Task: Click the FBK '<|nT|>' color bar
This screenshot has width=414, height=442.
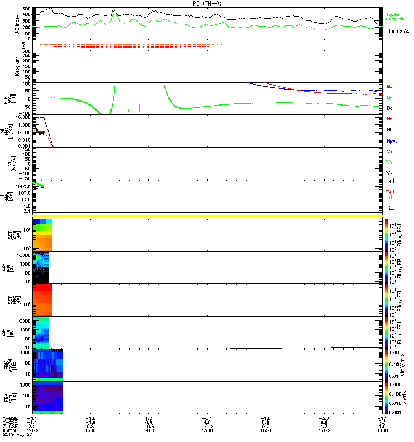Action: tap(386, 397)
